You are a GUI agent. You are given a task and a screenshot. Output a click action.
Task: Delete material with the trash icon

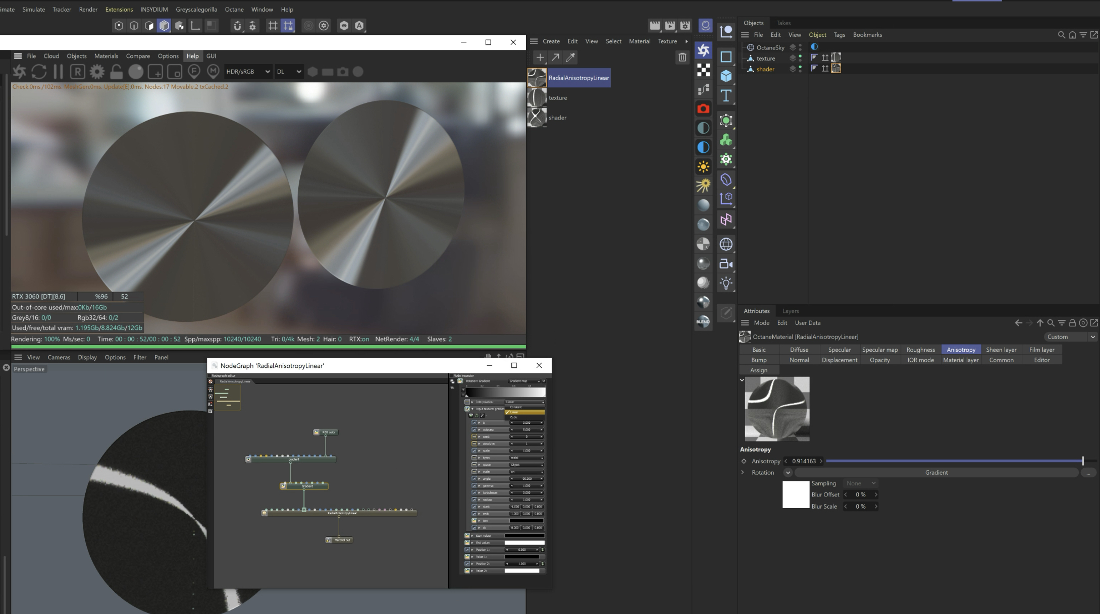pyautogui.click(x=682, y=58)
